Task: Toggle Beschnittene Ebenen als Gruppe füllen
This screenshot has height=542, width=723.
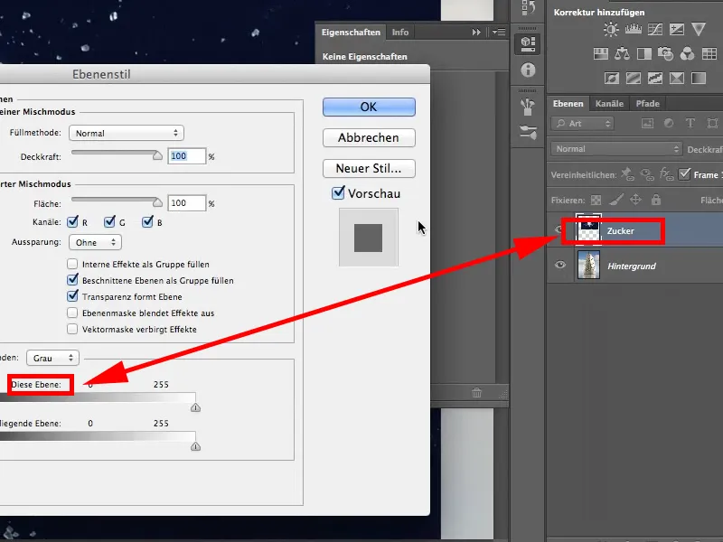Action: (72, 280)
